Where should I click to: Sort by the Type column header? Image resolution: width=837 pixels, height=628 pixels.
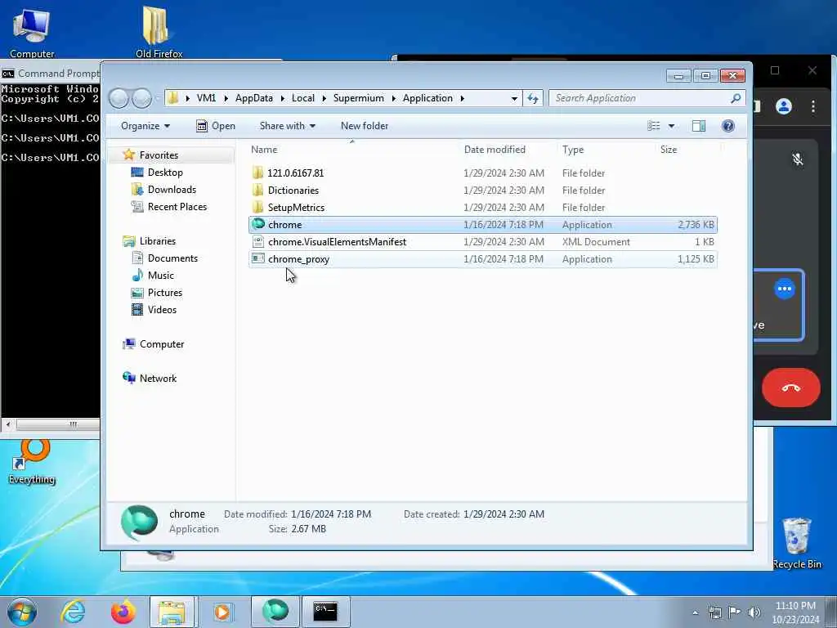[x=606, y=150]
